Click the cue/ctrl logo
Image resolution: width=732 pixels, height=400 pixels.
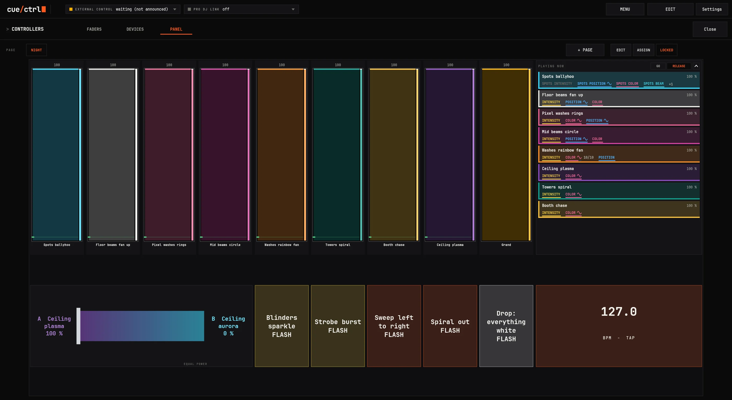26,9
